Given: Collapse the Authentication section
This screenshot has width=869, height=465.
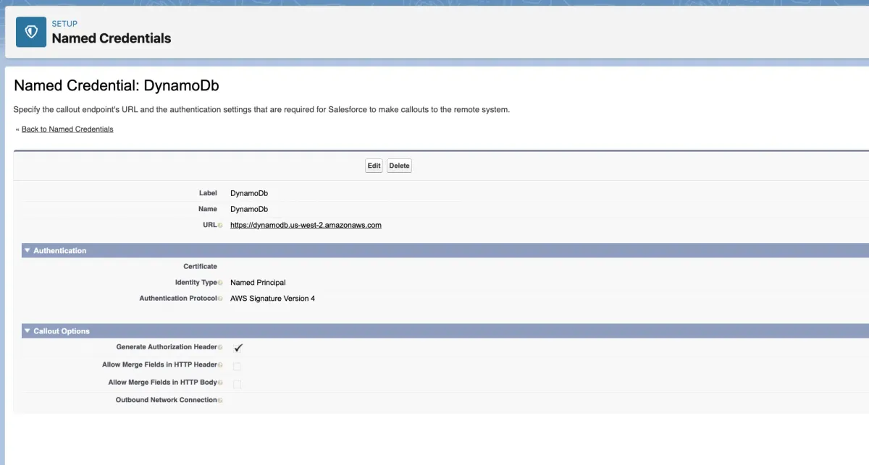Looking at the screenshot, I should pyautogui.click(x=28, y=251).
